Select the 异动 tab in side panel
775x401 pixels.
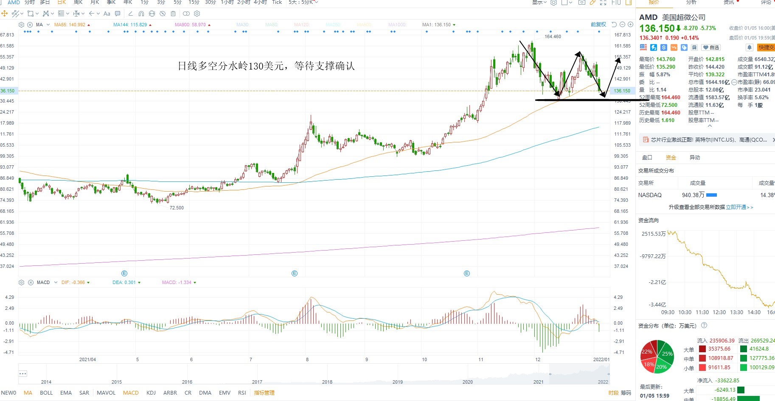[x=695, y=158]
